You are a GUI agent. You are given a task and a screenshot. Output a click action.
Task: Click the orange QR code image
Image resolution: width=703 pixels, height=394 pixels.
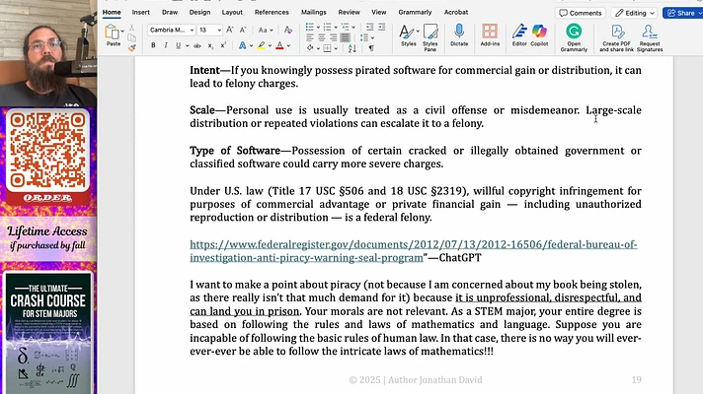47,152
